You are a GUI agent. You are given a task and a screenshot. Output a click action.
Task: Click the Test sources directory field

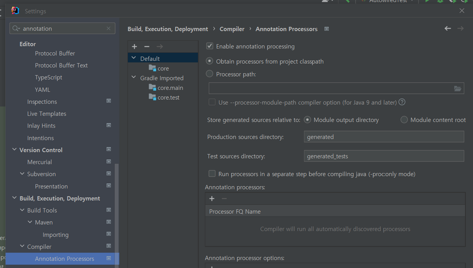click(384, 156)
